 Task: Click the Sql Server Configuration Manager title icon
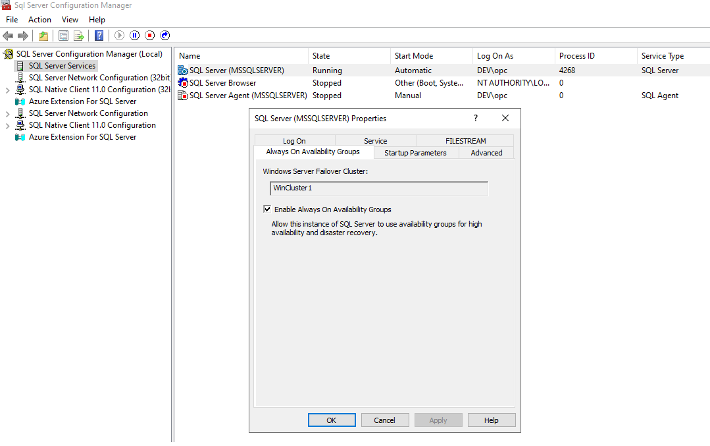point(5,5)
